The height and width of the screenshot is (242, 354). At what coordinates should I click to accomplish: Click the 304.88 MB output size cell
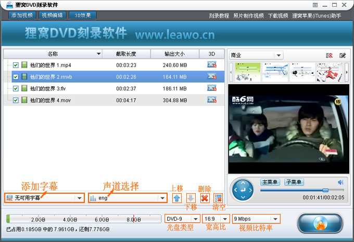point(175,100)
